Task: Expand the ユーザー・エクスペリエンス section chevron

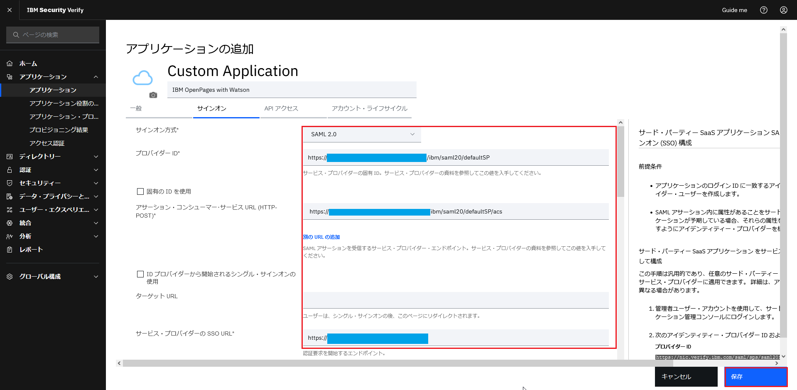Action: click(96, 210)
